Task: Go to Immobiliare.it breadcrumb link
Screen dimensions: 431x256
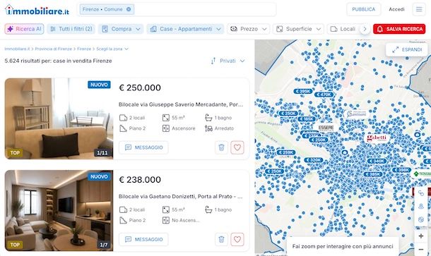Action: [x=17, y=49]
